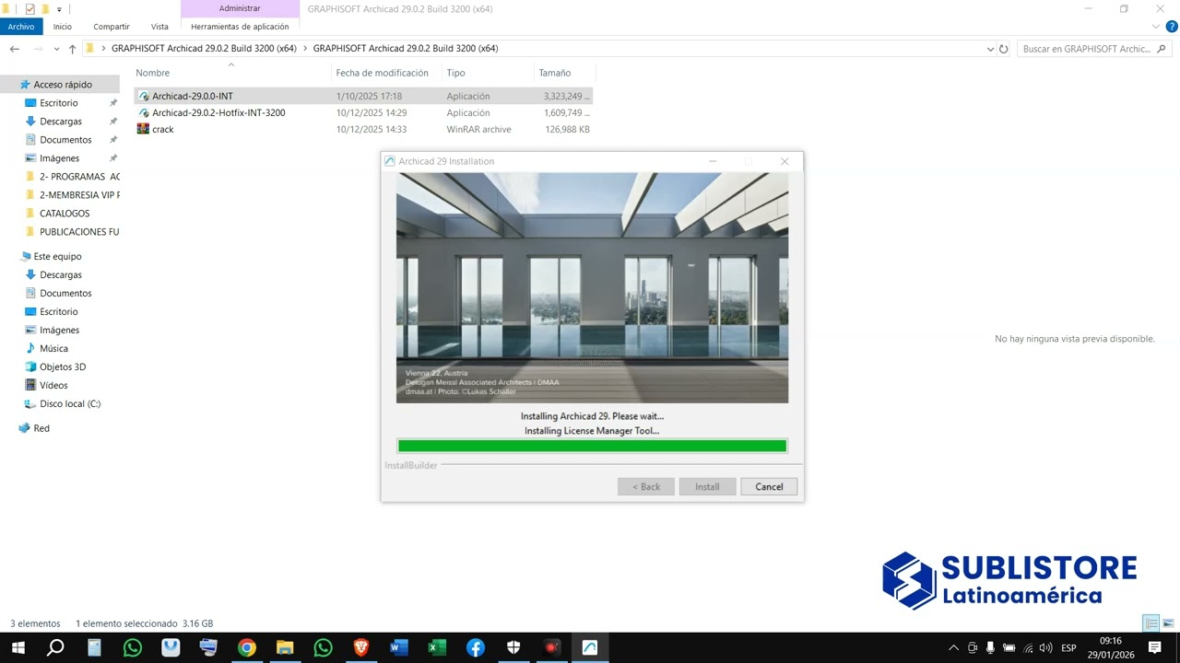Click first breadcrumb GRAPHISOFT Archicad folder

[204, 49]
